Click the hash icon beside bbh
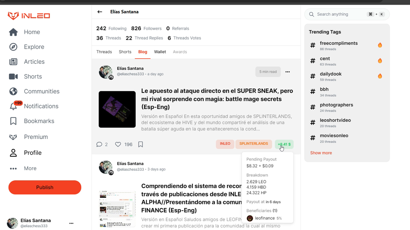 pyautogui.click(x=313, y=92)
